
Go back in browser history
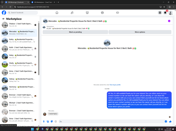point(2,7)
